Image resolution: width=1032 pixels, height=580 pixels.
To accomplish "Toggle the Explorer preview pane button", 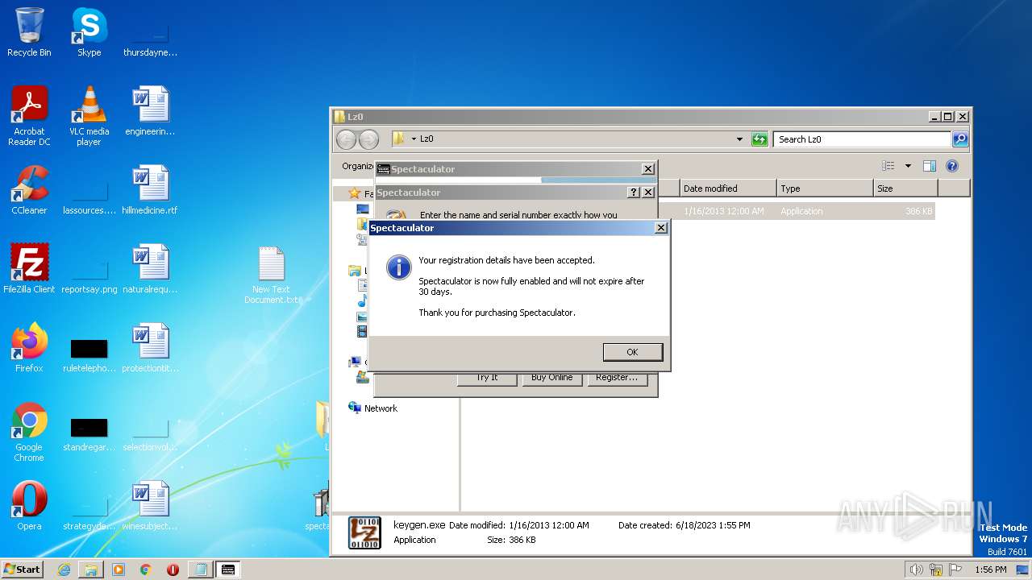I will coord(929,166).
